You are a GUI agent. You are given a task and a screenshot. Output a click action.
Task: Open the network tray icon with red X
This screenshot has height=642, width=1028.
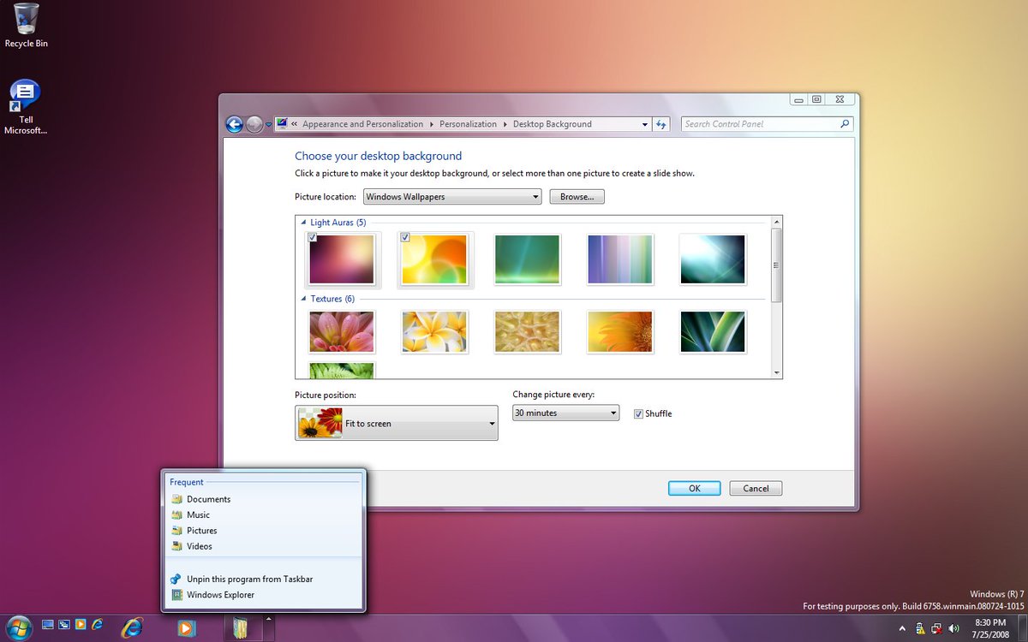click(936, 629)
